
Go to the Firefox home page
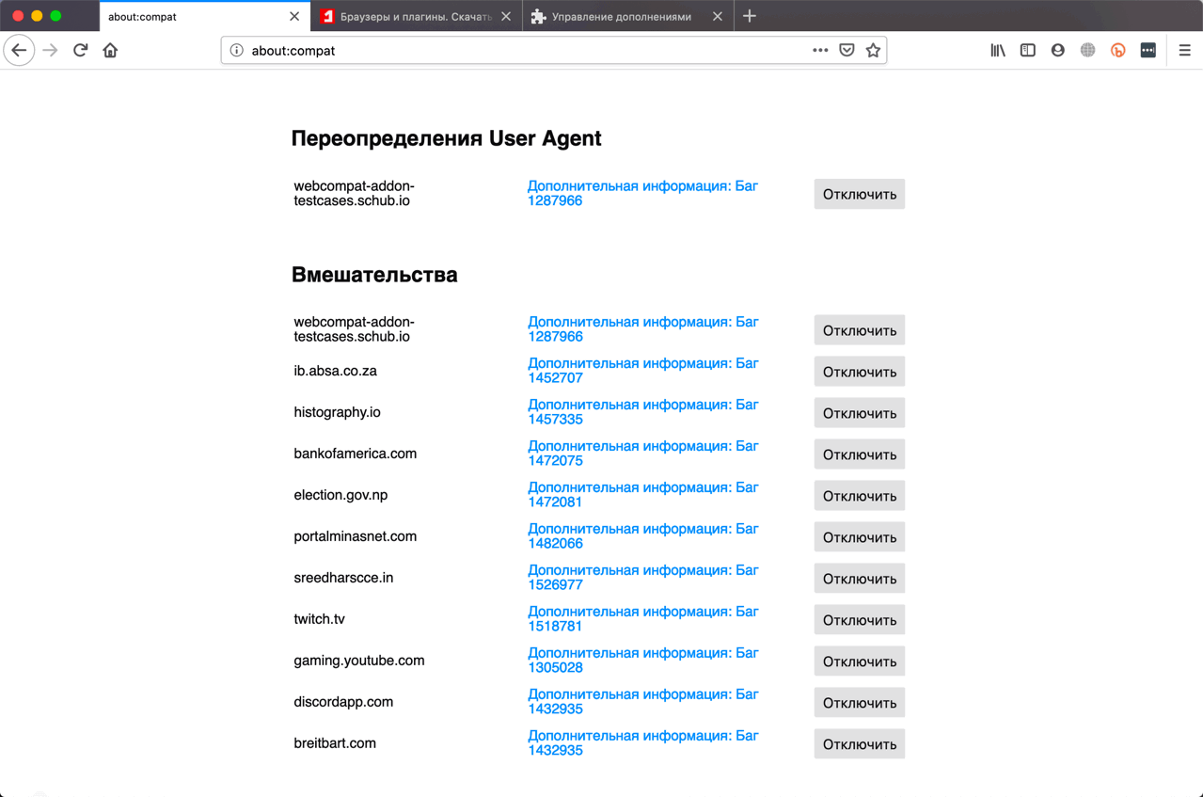click(x=110, y=51)
